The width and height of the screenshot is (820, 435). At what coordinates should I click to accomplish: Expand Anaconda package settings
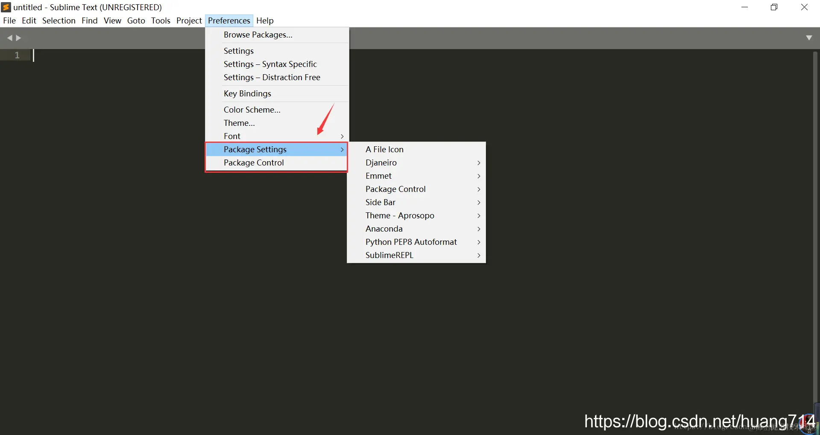416,229
